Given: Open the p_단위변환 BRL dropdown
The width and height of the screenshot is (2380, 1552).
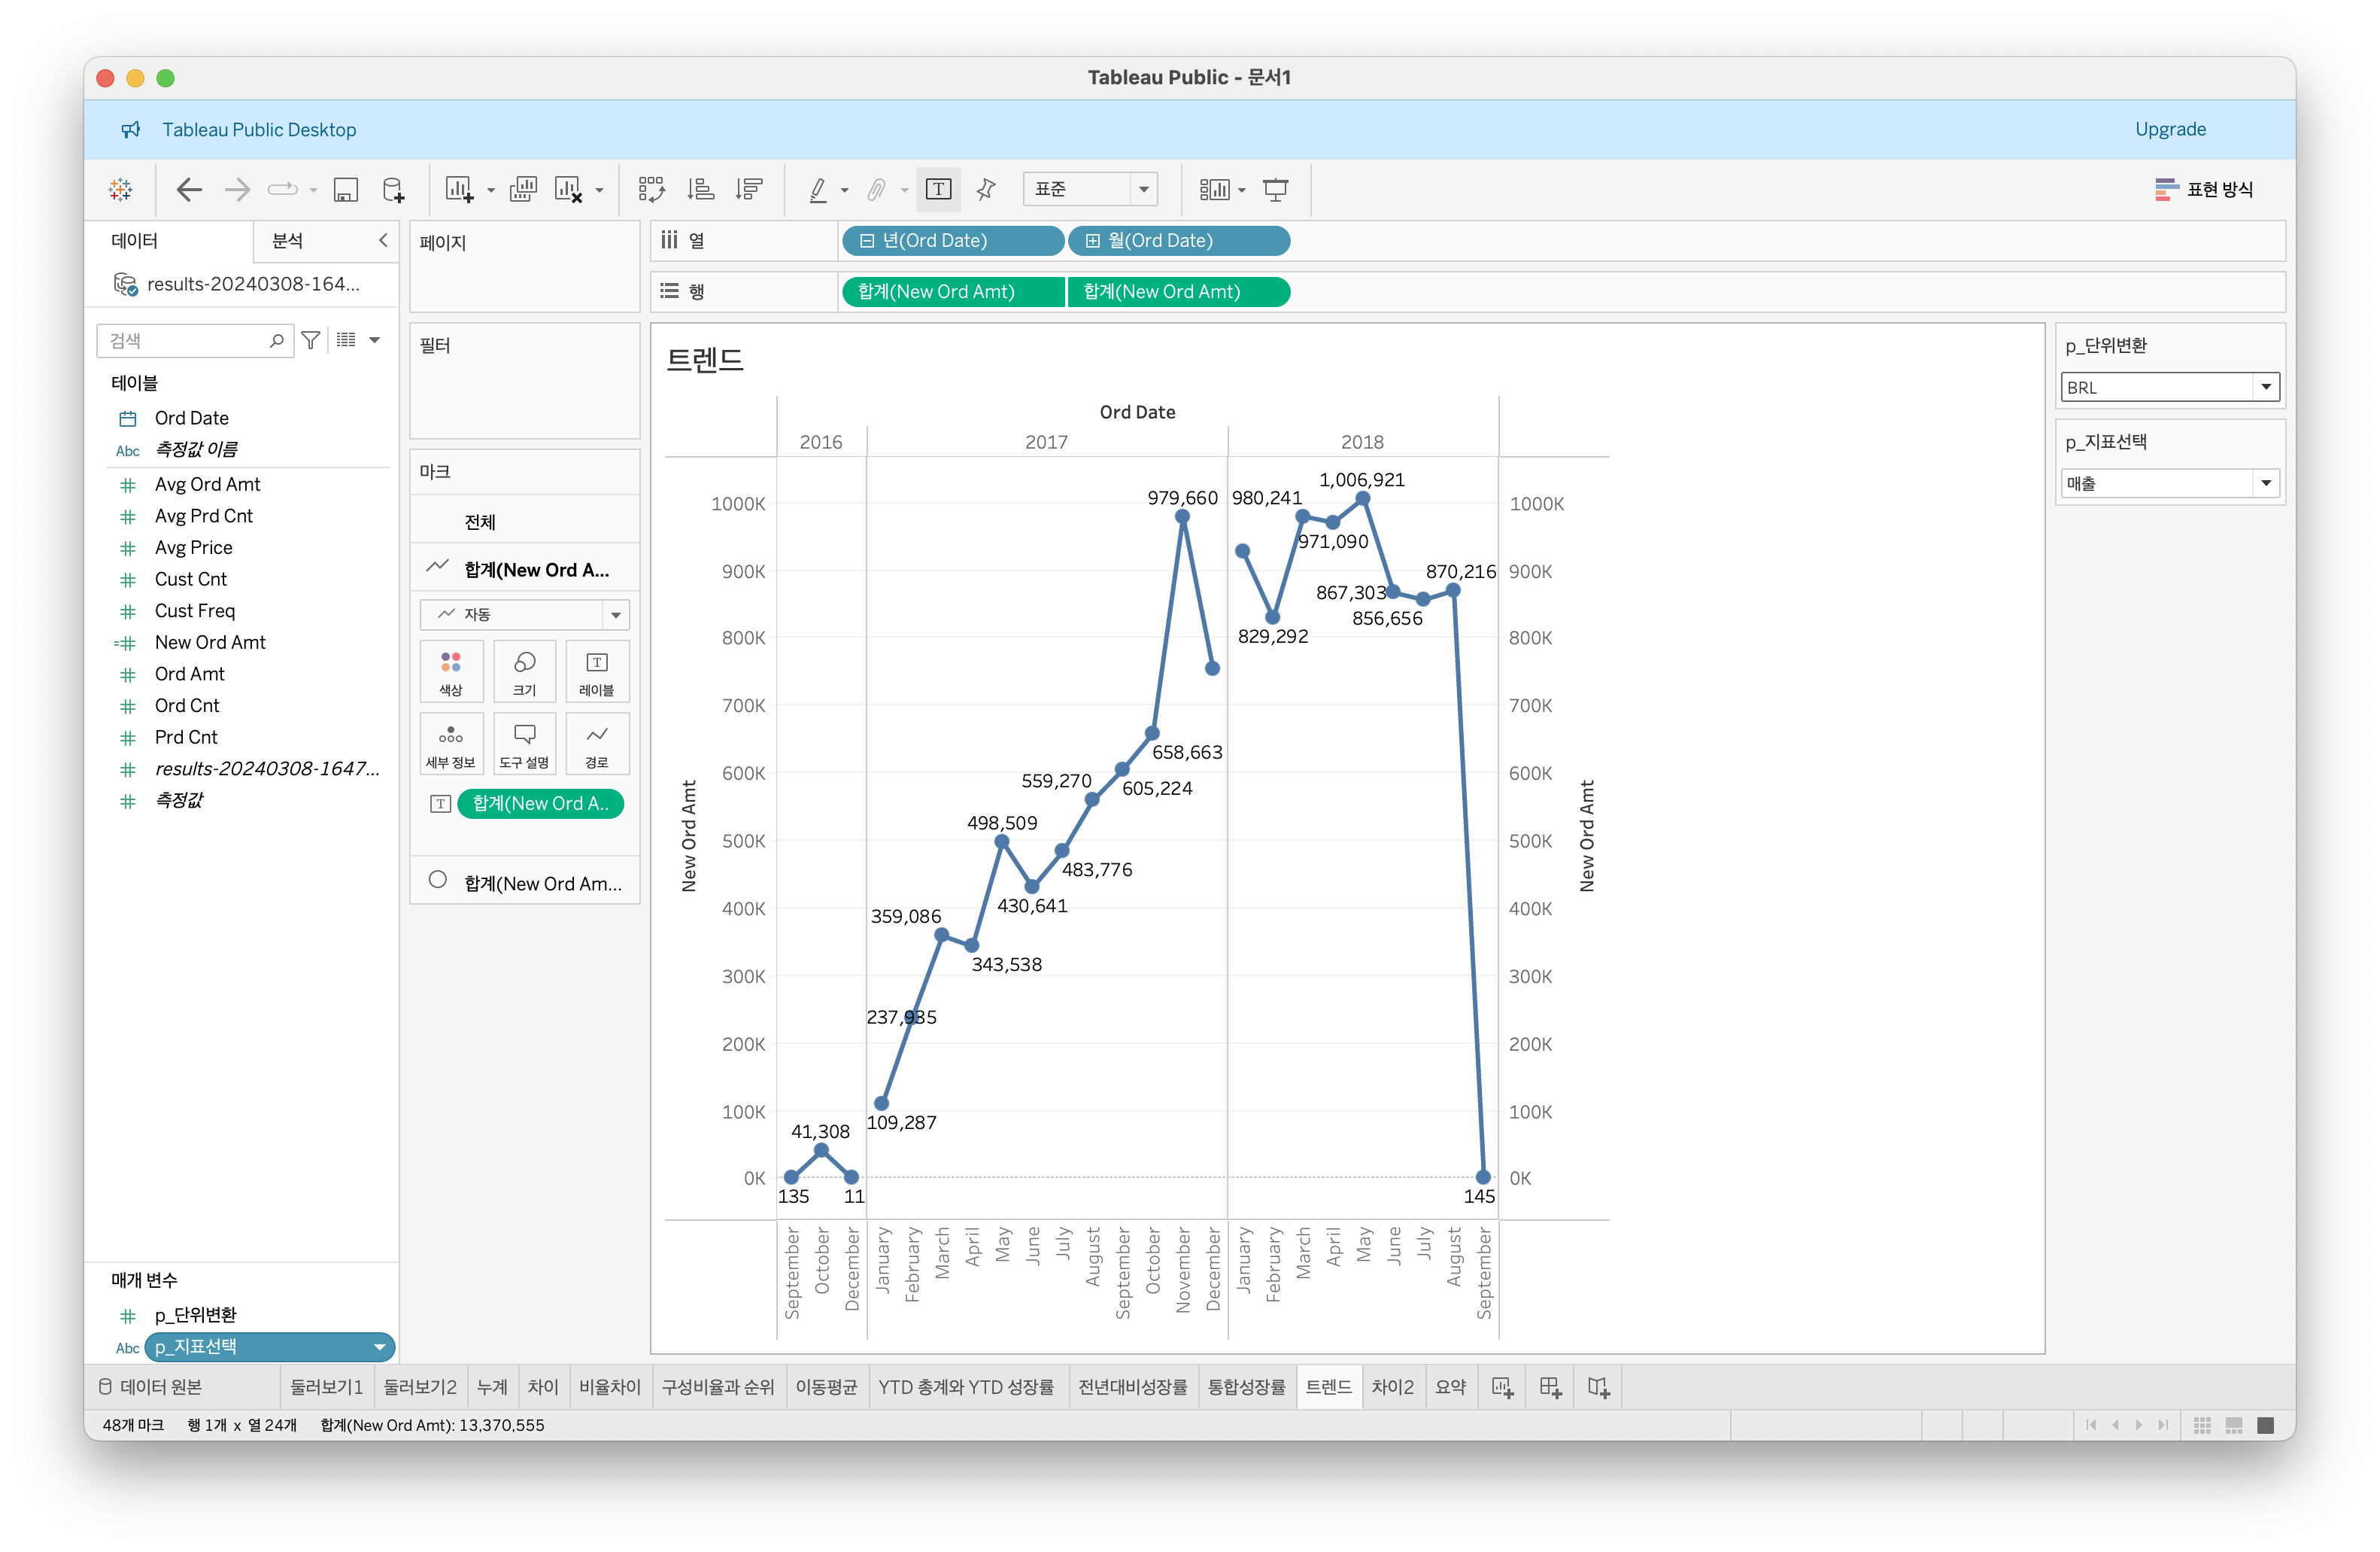Looking at the screenshot, I should coord(2265,388).
